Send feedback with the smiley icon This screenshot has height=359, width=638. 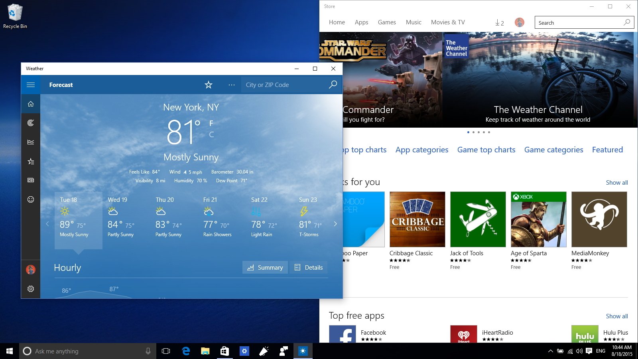[31, 199]
